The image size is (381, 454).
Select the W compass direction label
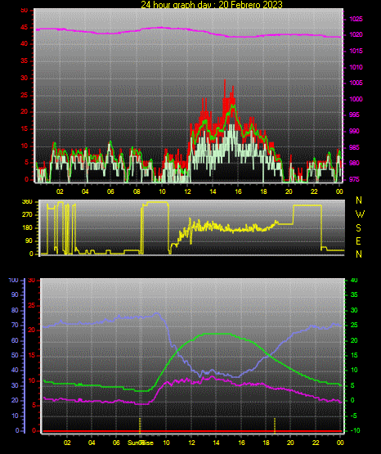click(360, 214)
